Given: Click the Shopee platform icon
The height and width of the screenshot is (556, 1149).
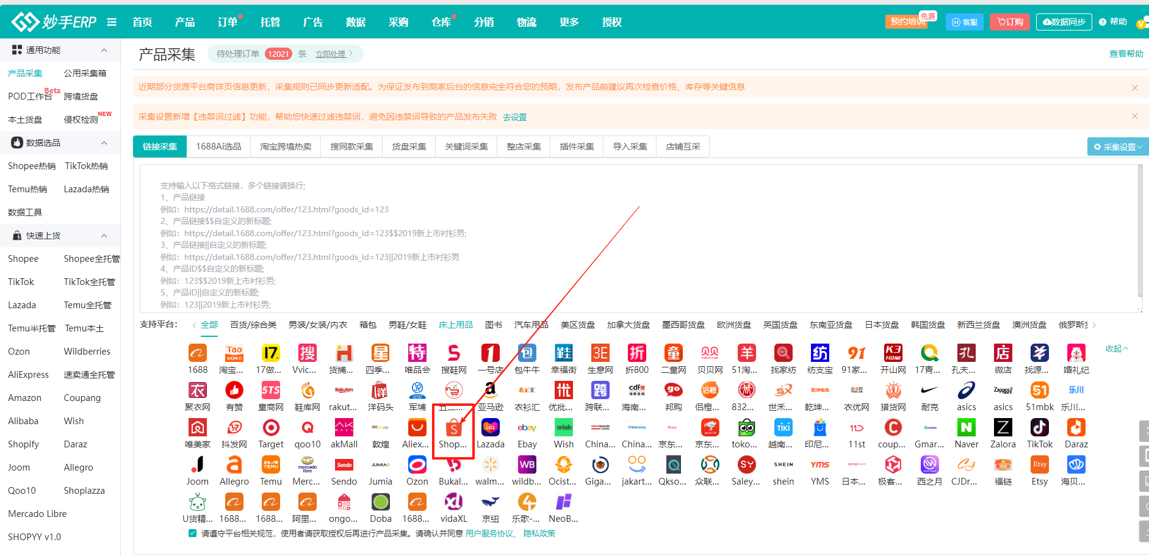Looking at the screenshot, I should pos(453,428).
